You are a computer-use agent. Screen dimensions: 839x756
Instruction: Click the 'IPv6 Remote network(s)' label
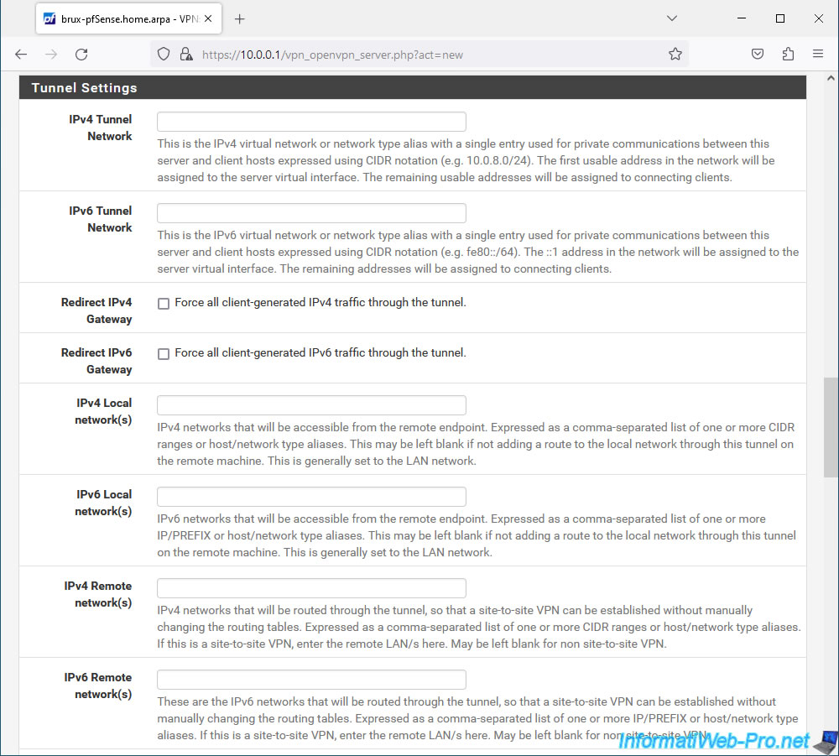pyautogui.click(x=98, y=686)
